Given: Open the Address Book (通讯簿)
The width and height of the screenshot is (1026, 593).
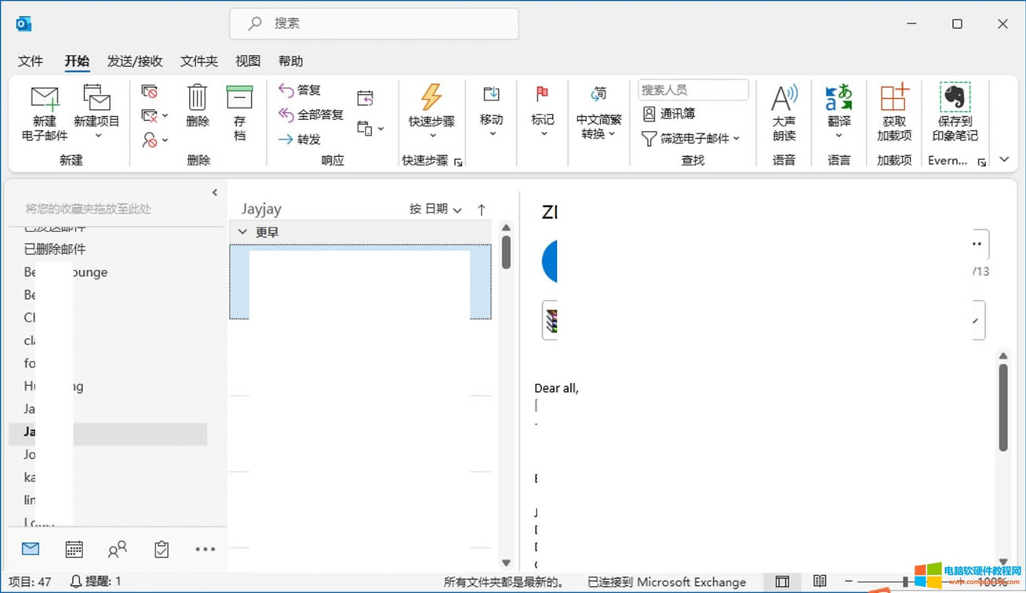Looking at the screenshot, I should pos(668,114).
